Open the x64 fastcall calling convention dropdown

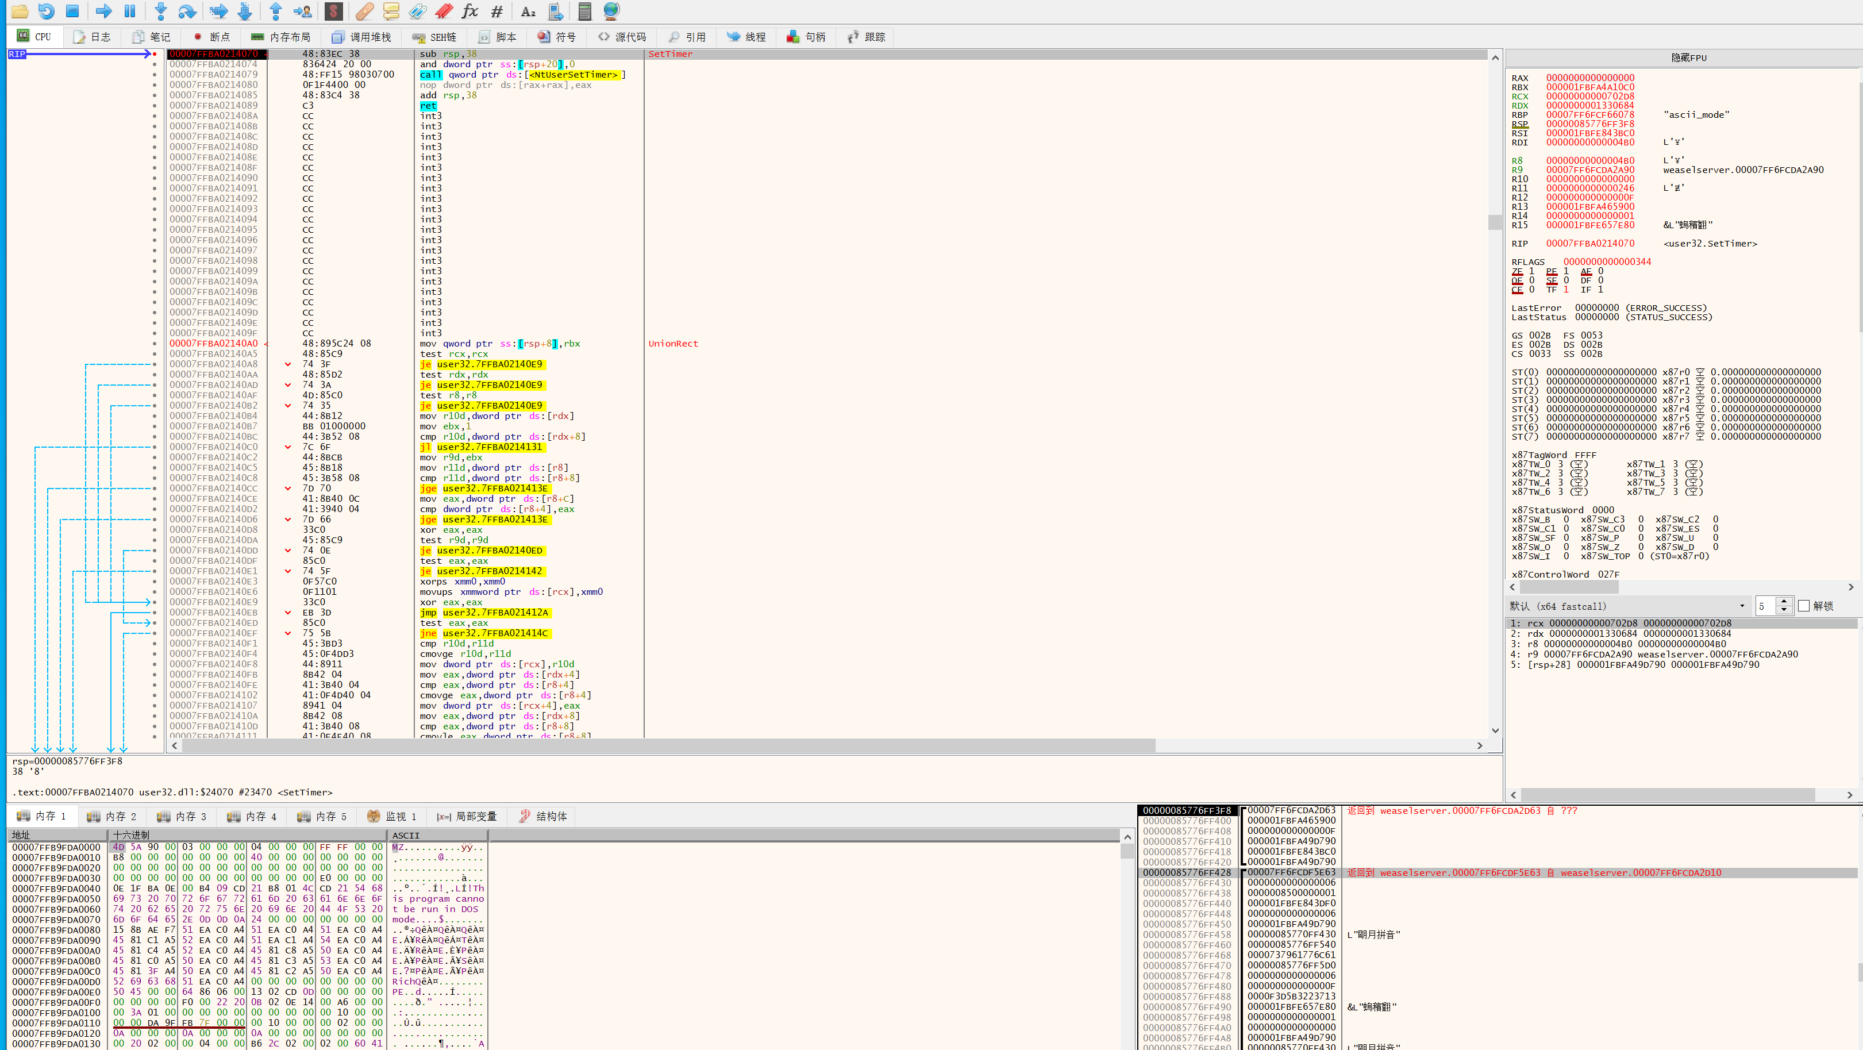coord(1742,606)
